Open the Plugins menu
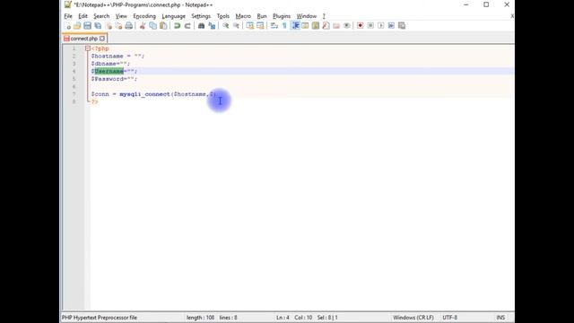 point(282,16)
